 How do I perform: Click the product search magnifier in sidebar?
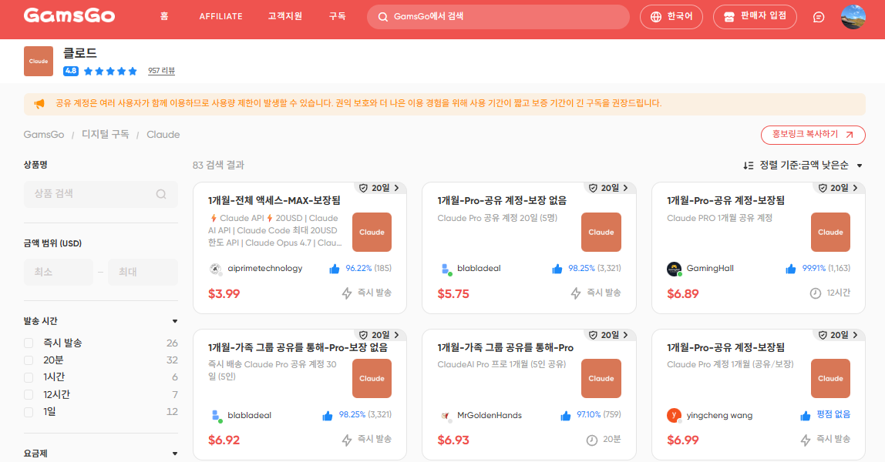pyautogui.click(x=161, y=194)
